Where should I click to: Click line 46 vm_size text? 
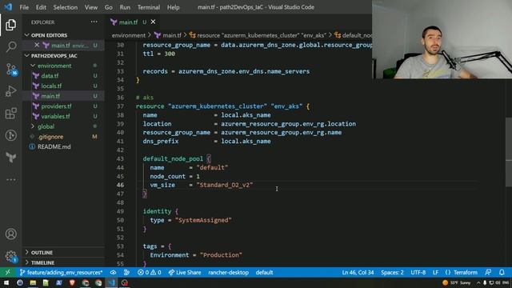click(162, 185)
